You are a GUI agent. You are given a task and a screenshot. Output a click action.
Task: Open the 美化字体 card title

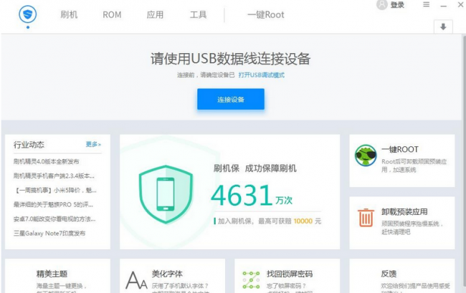tap(167, 274)
